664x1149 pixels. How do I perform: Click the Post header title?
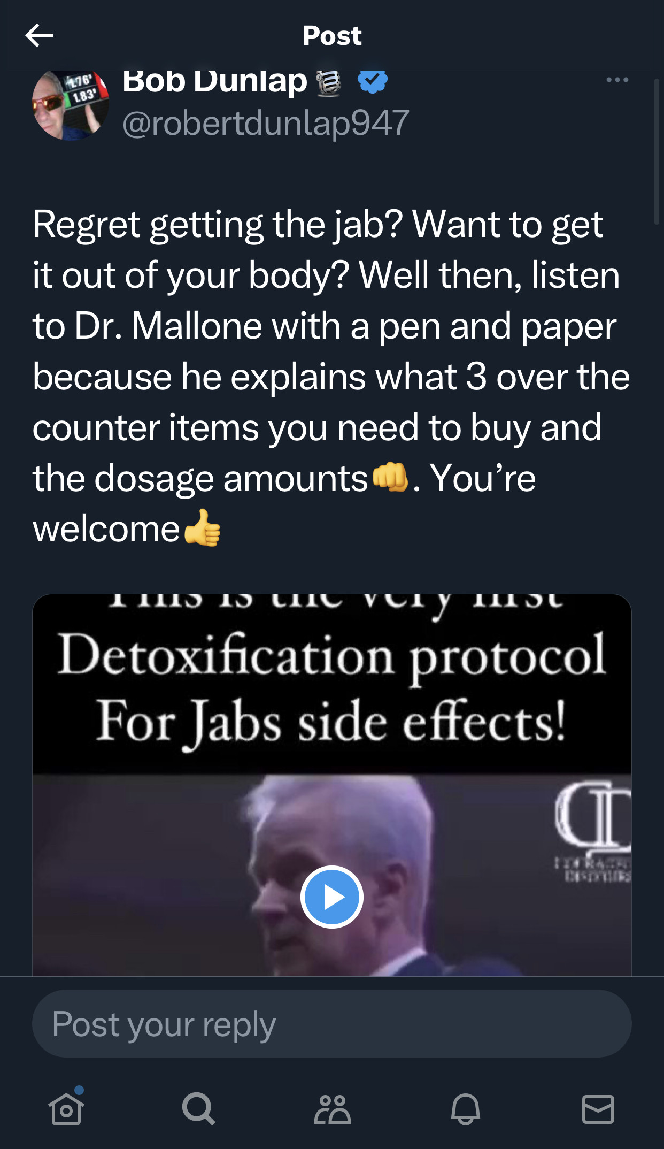click(x=332, y=36)
